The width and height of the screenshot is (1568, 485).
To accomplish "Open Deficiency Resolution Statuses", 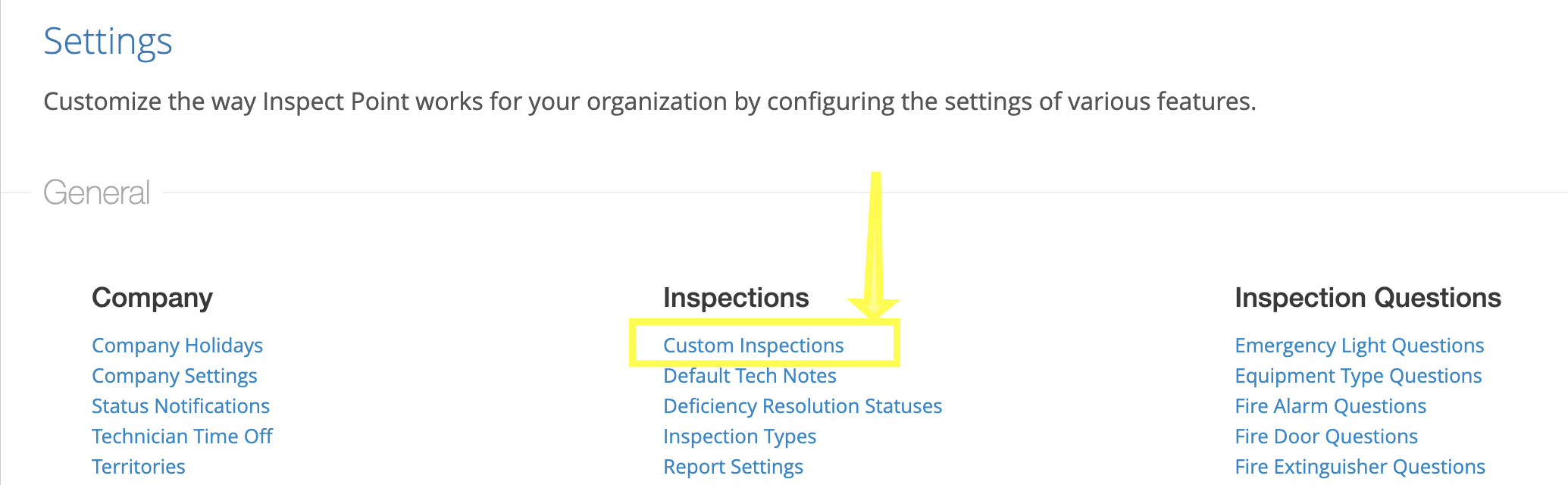I will [x=803, y=406].
